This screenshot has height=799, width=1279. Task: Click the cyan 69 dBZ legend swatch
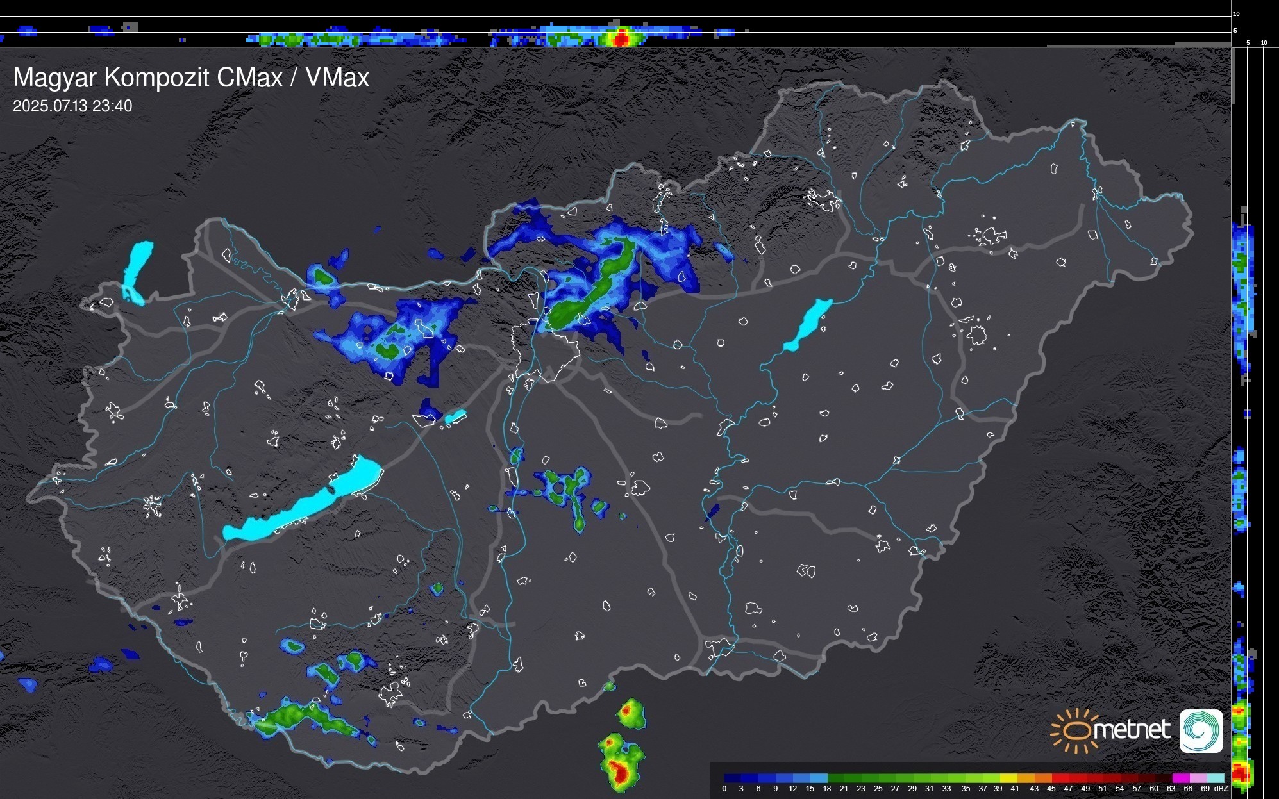coord(1215,778)
